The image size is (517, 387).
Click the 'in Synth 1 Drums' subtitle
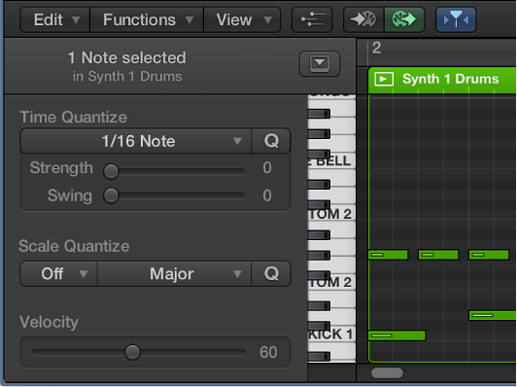coord(127,77)
